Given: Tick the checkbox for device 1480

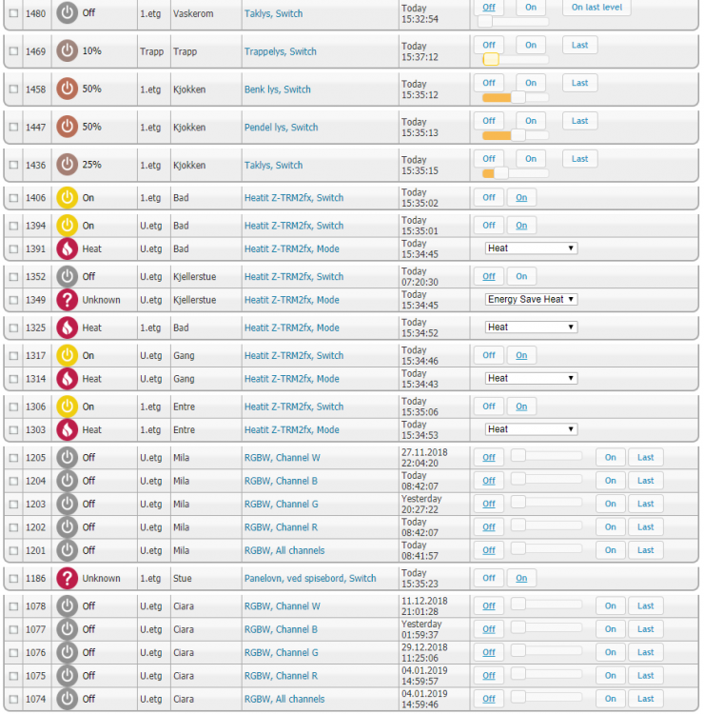Looking at the screenshot, I should (13, 13).
